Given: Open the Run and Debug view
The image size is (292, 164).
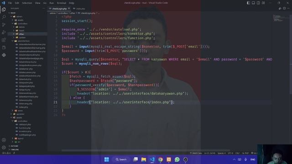Looking at the screenshot, I should point(4,32).
